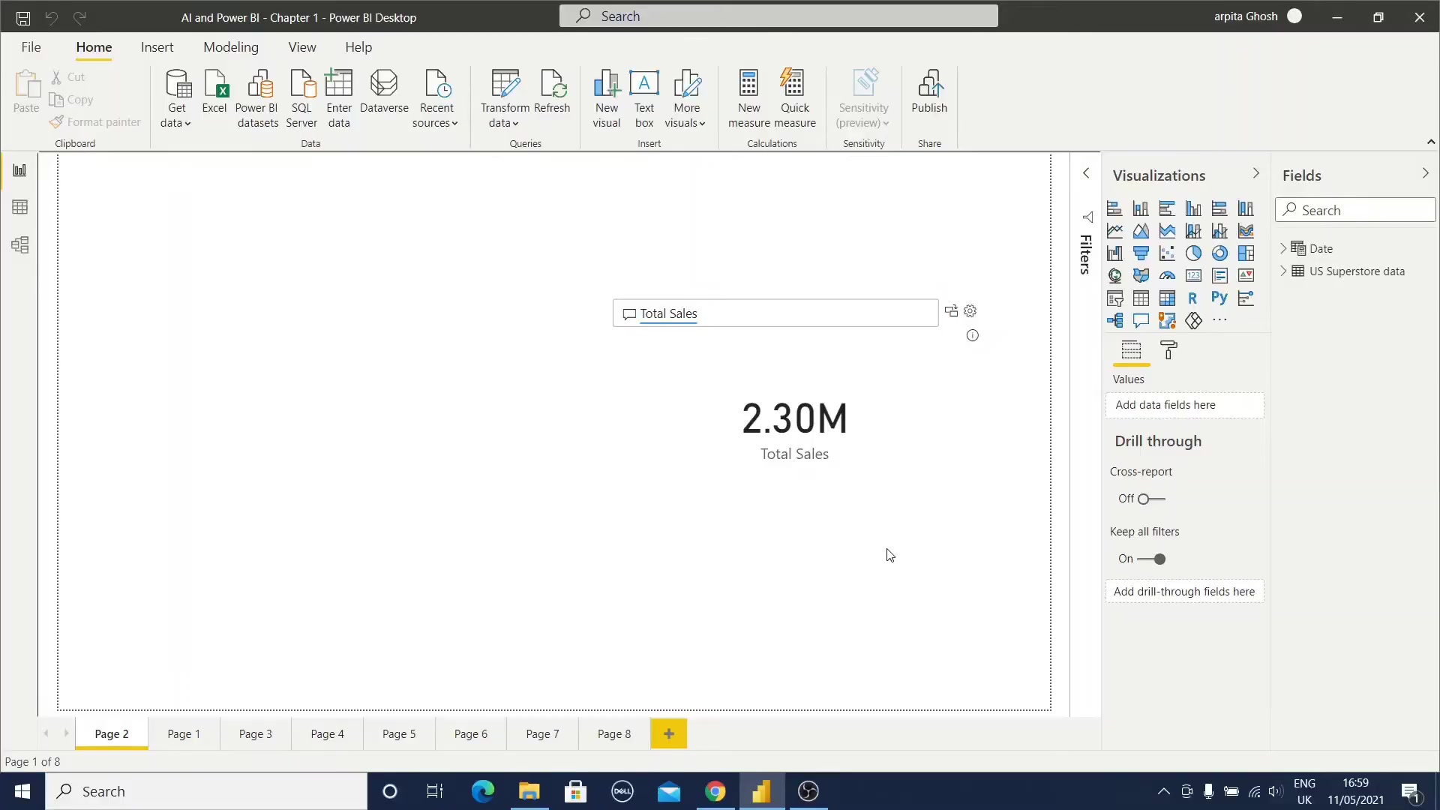Select the R script visual

coord(1193,298)
